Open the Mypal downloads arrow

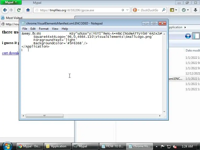(x=195, y=10)
